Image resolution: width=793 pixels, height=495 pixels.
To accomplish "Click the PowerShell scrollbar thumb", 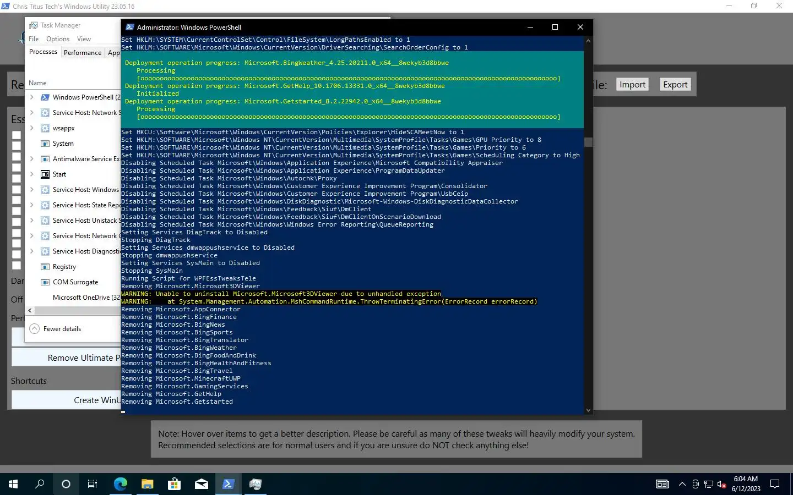I will click(588, 142).
